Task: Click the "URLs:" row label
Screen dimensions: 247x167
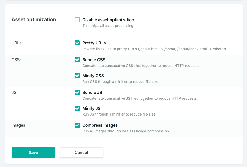Action: click(17, 43)
